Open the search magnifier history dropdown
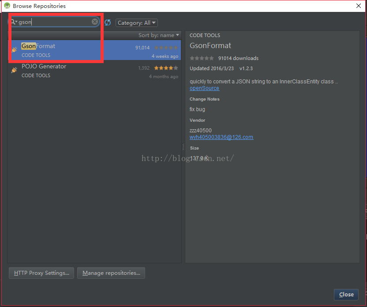 [14, 22]
